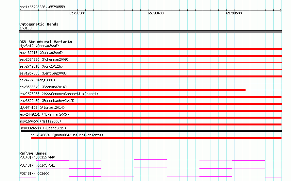Open variant esv3675465 (Besenbacher2015)
This screenshot has height=181, width=291.
point(47,101)
